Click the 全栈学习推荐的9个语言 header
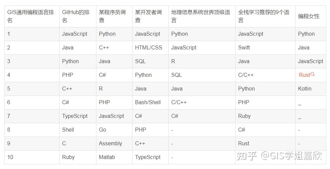 [265, 16]
